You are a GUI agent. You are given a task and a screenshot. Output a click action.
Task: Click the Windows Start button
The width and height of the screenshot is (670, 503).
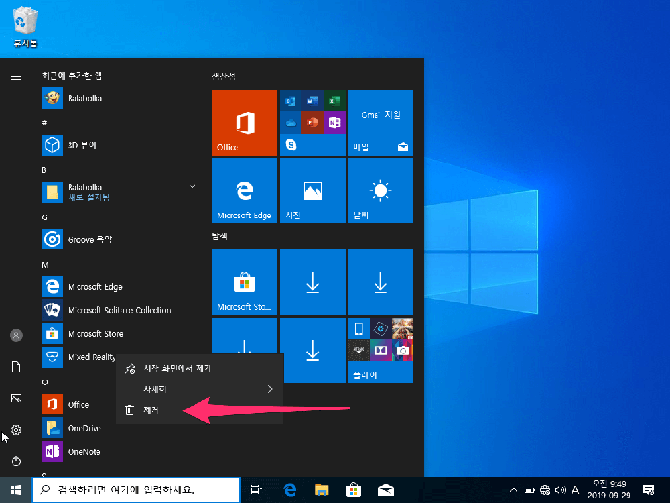click(x=16, y=490)
